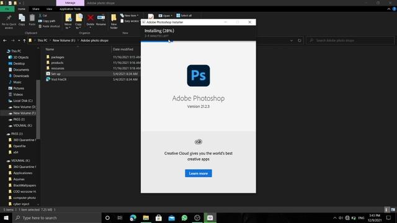The width and height of the screenshot is (397, 223).
Task: Select OpenFile folder in navigation pane
Action: [x=19, y=146]
